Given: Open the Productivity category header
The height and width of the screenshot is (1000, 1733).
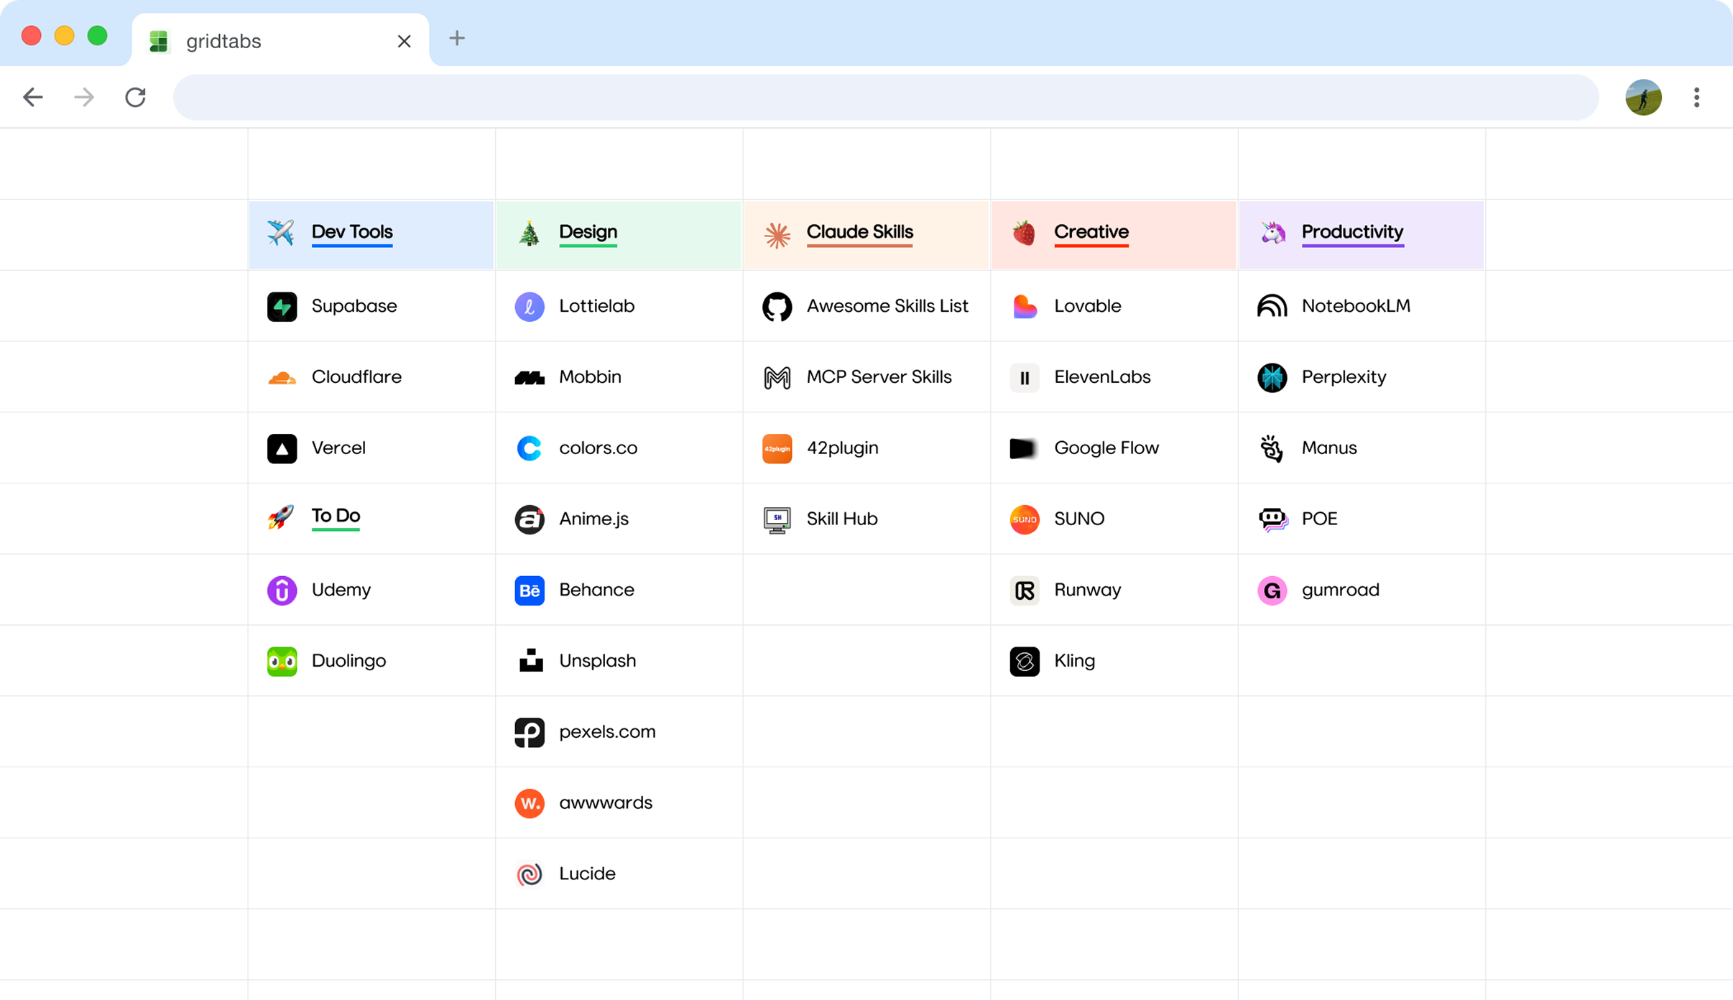Looking at the screenshot, I should [x=1351, y=232].
